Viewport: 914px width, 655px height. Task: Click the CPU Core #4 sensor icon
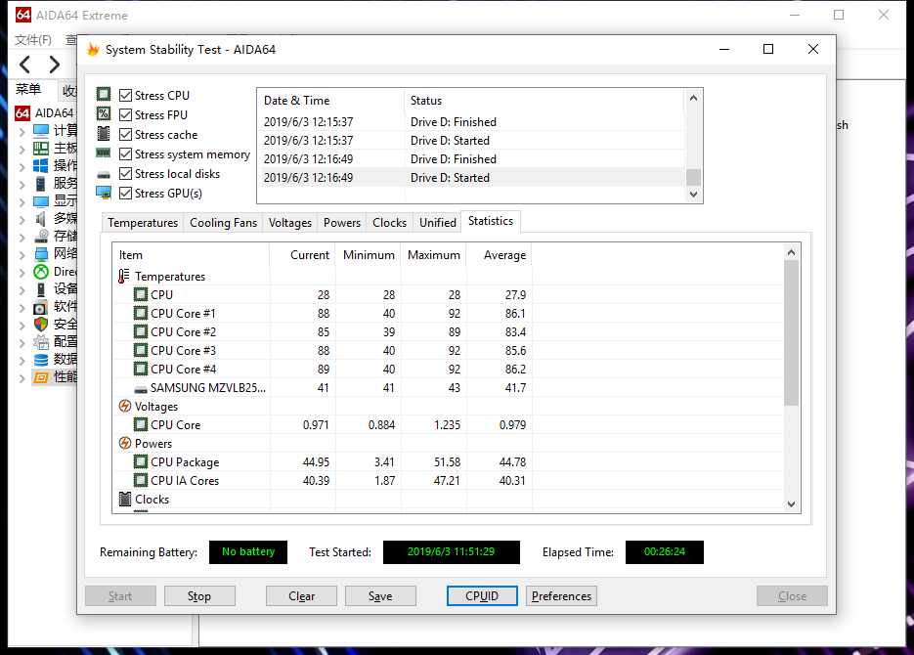point(141,369)
